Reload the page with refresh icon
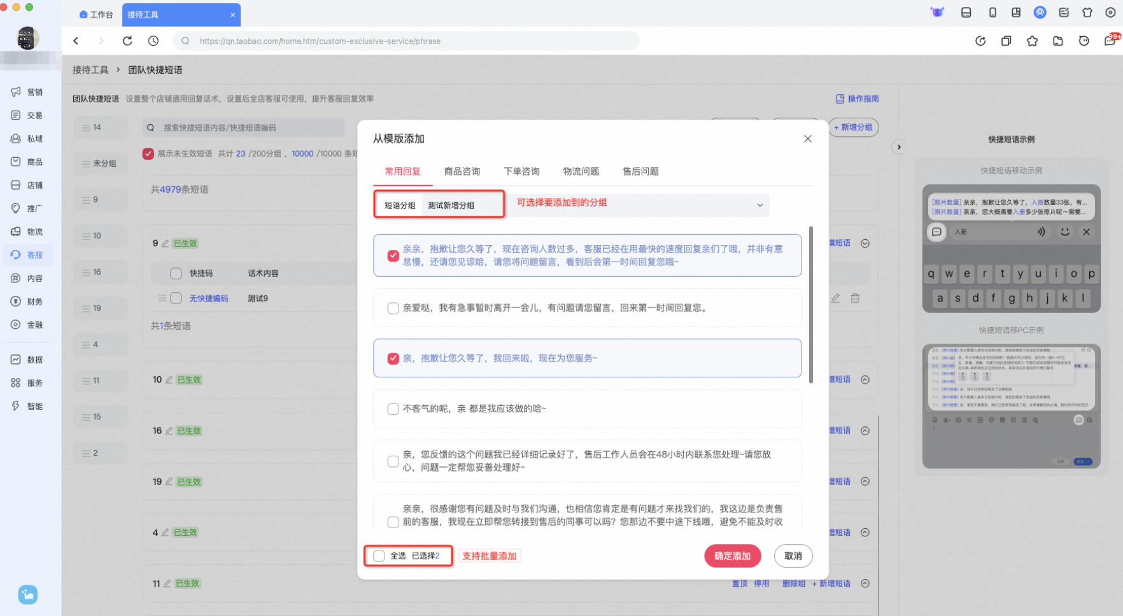Image resolution: width=1123 pixels, height=616 pixels. click(127, 41)
